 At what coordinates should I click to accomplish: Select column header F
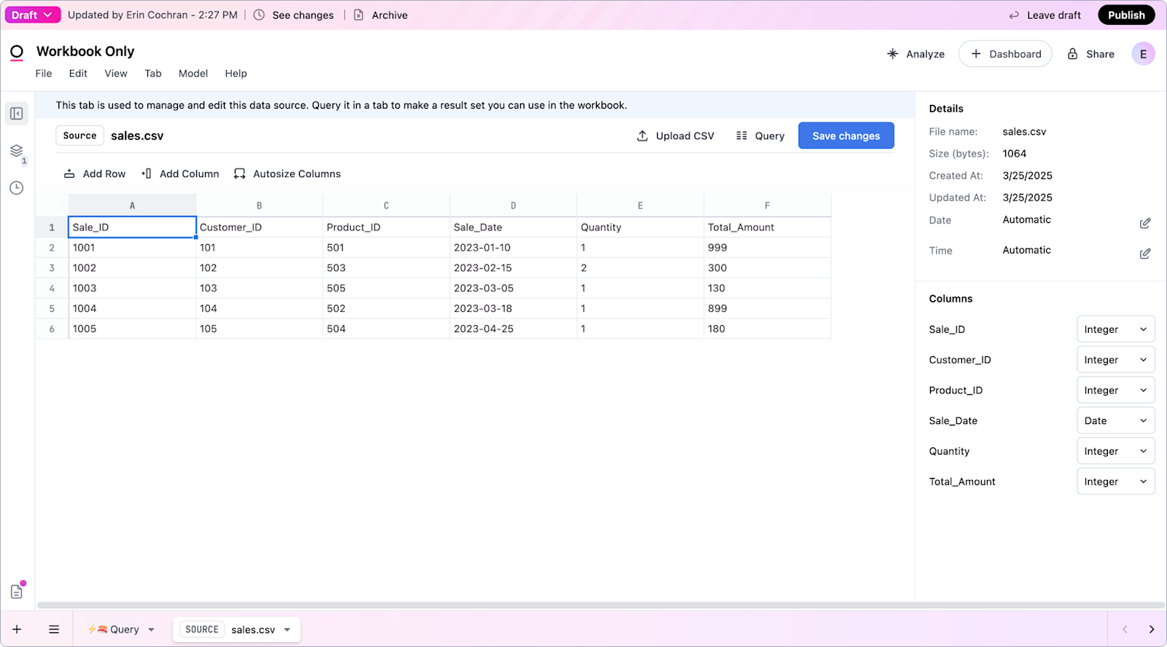pos(767,205)
